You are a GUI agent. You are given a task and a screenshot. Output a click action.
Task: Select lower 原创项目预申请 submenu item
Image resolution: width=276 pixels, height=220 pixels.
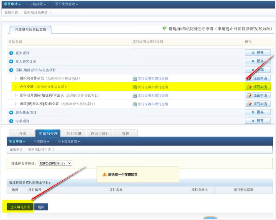[39, 149]
